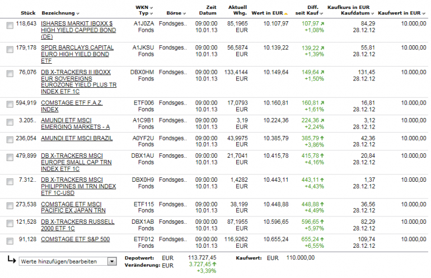Sort by Börse column arrow
Viewport: 431px width, 278px height.
point(184,13)
